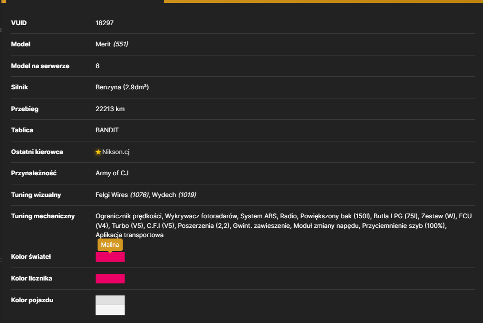Click the Malina tooltip label
Image resolution: width=483 pixels, height=323 pixels.
point(110,245)
